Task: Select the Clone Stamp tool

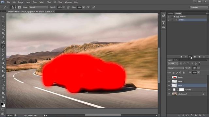Action: [x=3, y=50]
